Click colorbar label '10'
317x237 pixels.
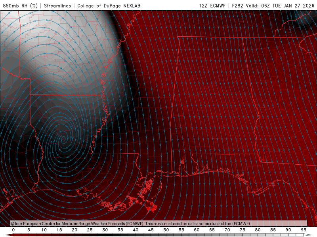[x=44, y=230]
